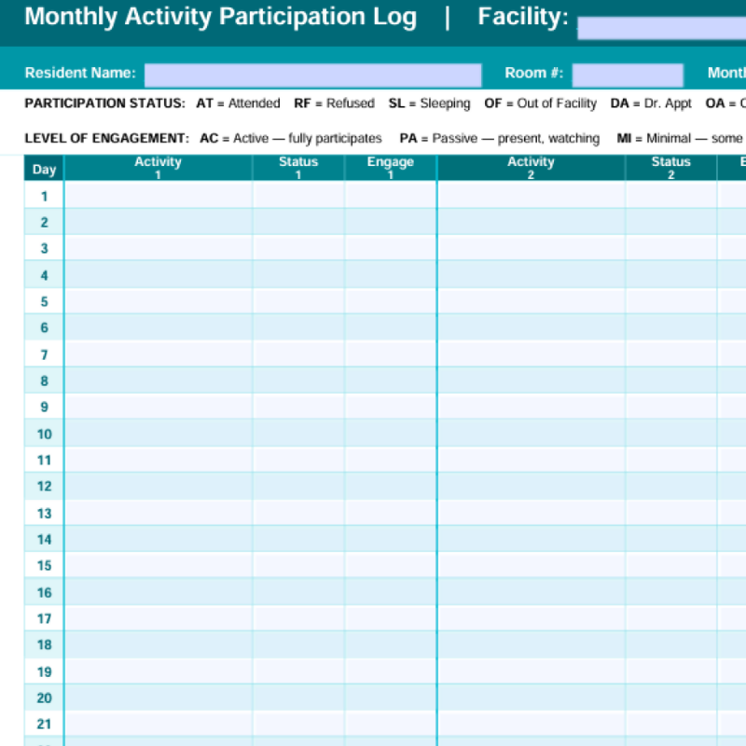Select the Status 1 cell for day 19

click(298, 671)
